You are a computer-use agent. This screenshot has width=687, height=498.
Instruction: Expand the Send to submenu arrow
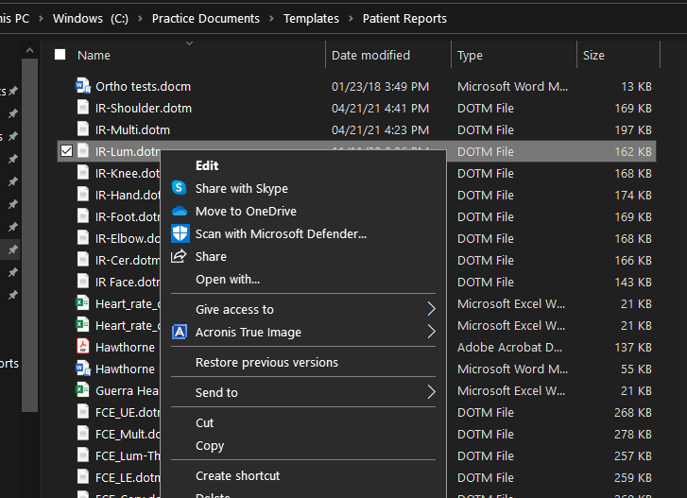pos(432,392)
